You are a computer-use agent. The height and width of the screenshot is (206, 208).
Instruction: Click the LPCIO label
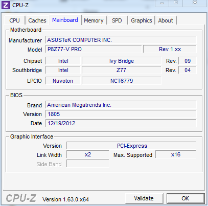pos(34,81)
